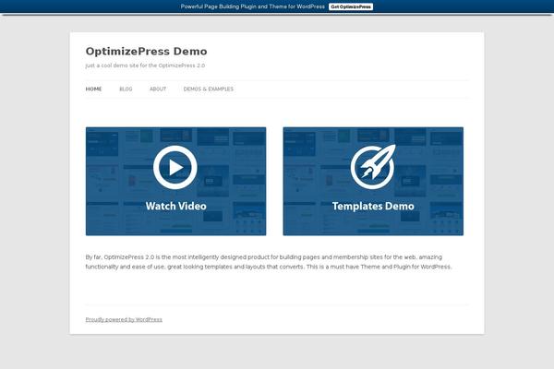Open the About page menu item
Viewport: 554px width, 369px height.
(158, 89)
